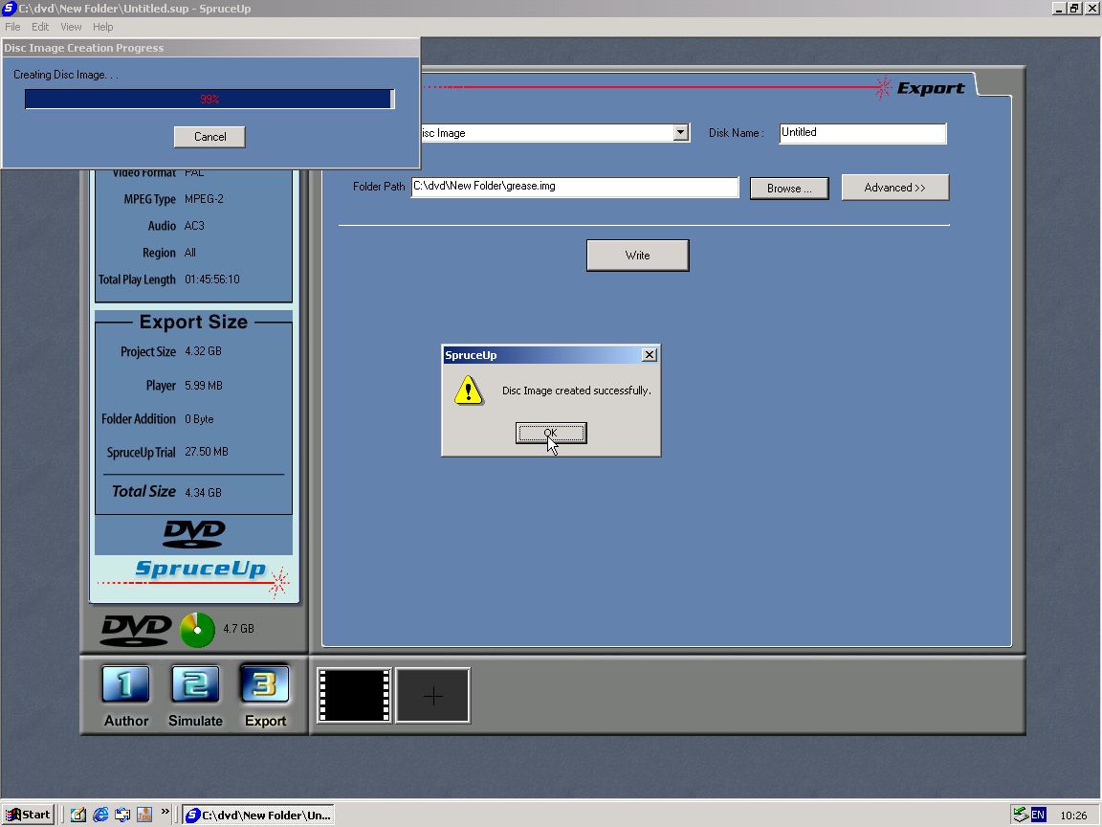Click the safely remove hardware tray icon
Screen dimensions: 1102x827
click(x=1021, y=816)
